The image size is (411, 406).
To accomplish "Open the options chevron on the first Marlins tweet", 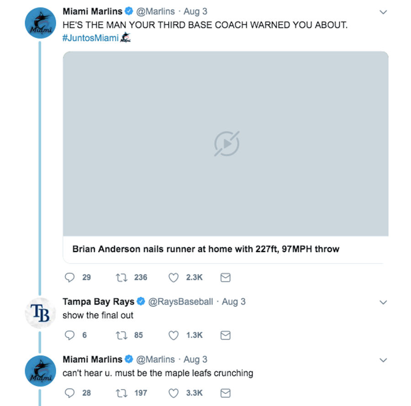I will pos(383,12).
